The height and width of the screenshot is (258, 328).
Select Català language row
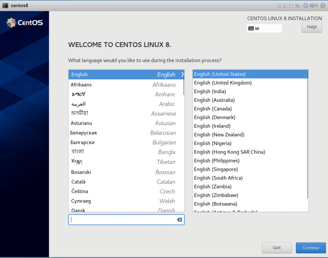click(x=126, y=182)
